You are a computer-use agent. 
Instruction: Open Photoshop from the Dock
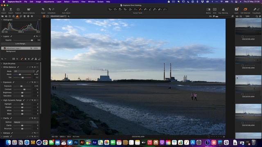[76, 143]
